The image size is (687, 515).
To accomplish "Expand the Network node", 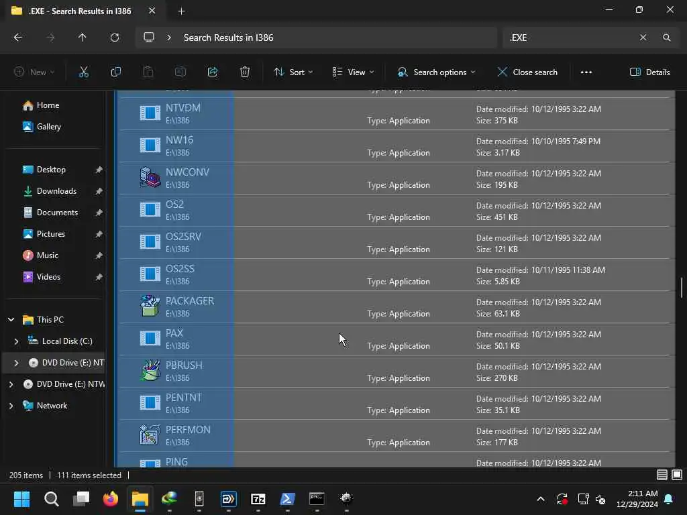I will tap(11, 406).
